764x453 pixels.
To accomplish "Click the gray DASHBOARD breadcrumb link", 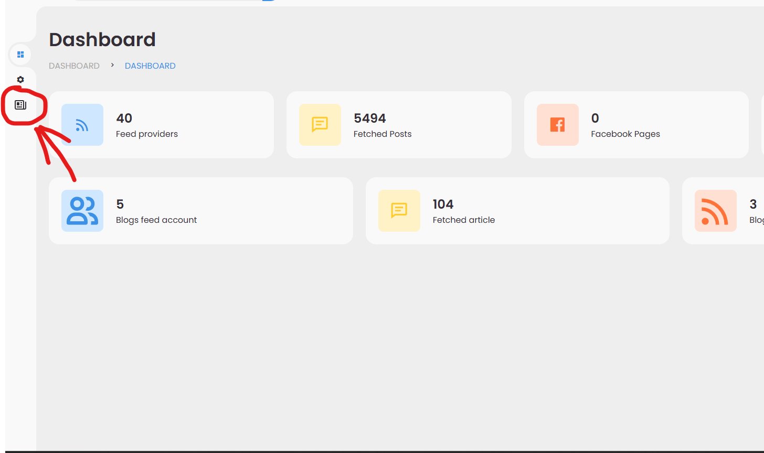I will pyautogui.click(x=74, y=66).
